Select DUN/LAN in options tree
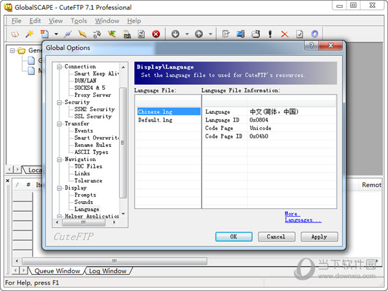 pyautogui.click(x=85, y=81)
